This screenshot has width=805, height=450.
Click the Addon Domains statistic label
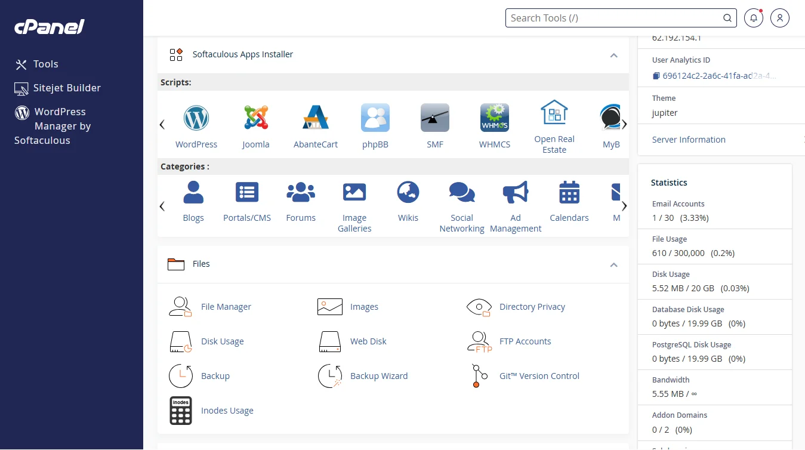click(680, 415)
